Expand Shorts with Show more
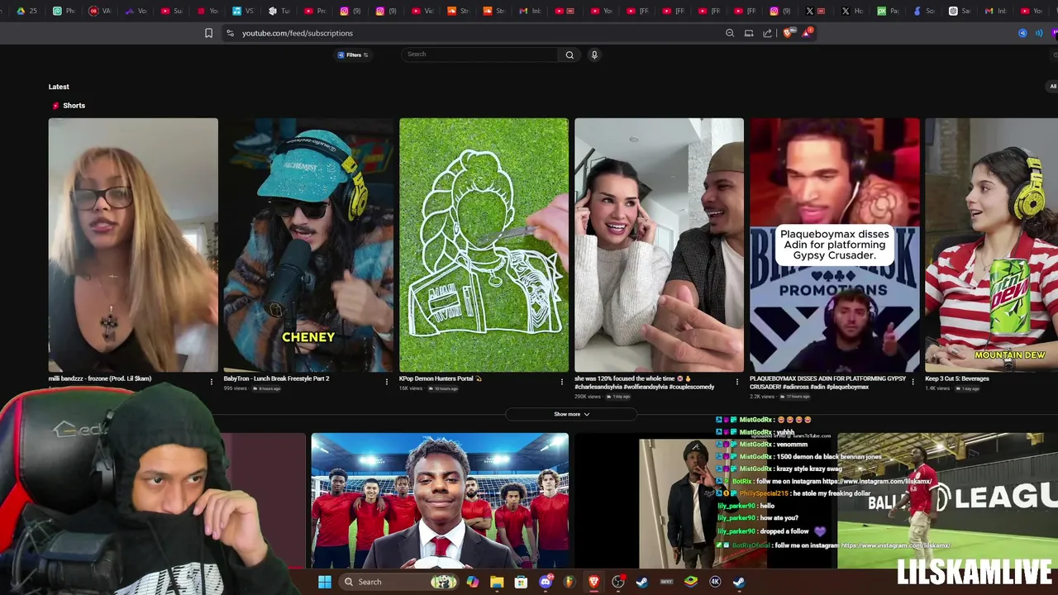Viewport: 1058px width, 595px height. (x=571, y=414)
